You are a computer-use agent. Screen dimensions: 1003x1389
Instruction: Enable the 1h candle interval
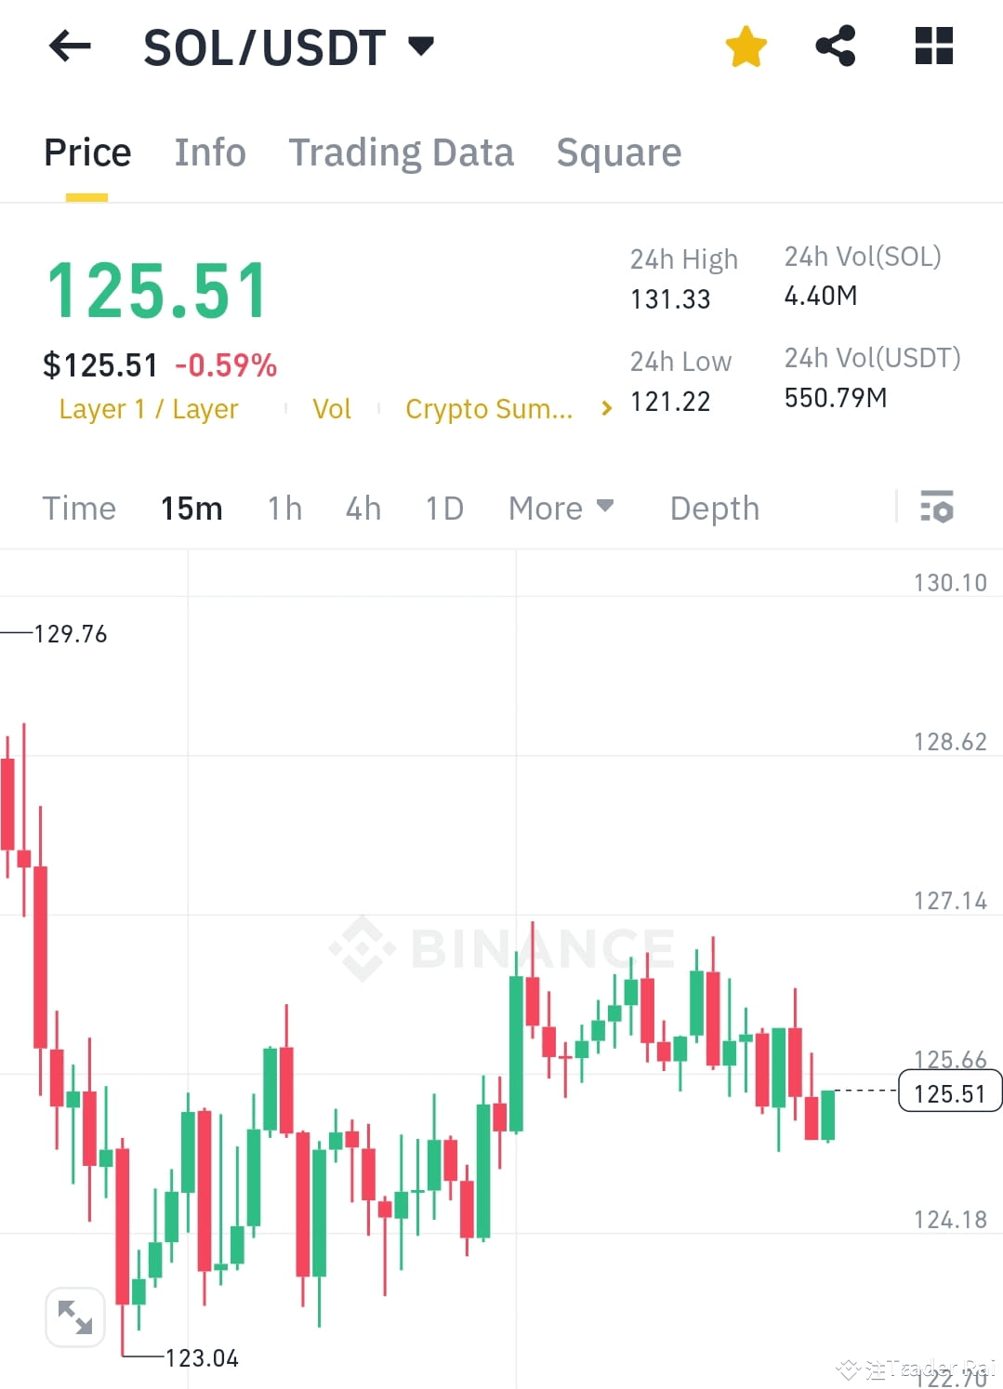click(284, 508)
